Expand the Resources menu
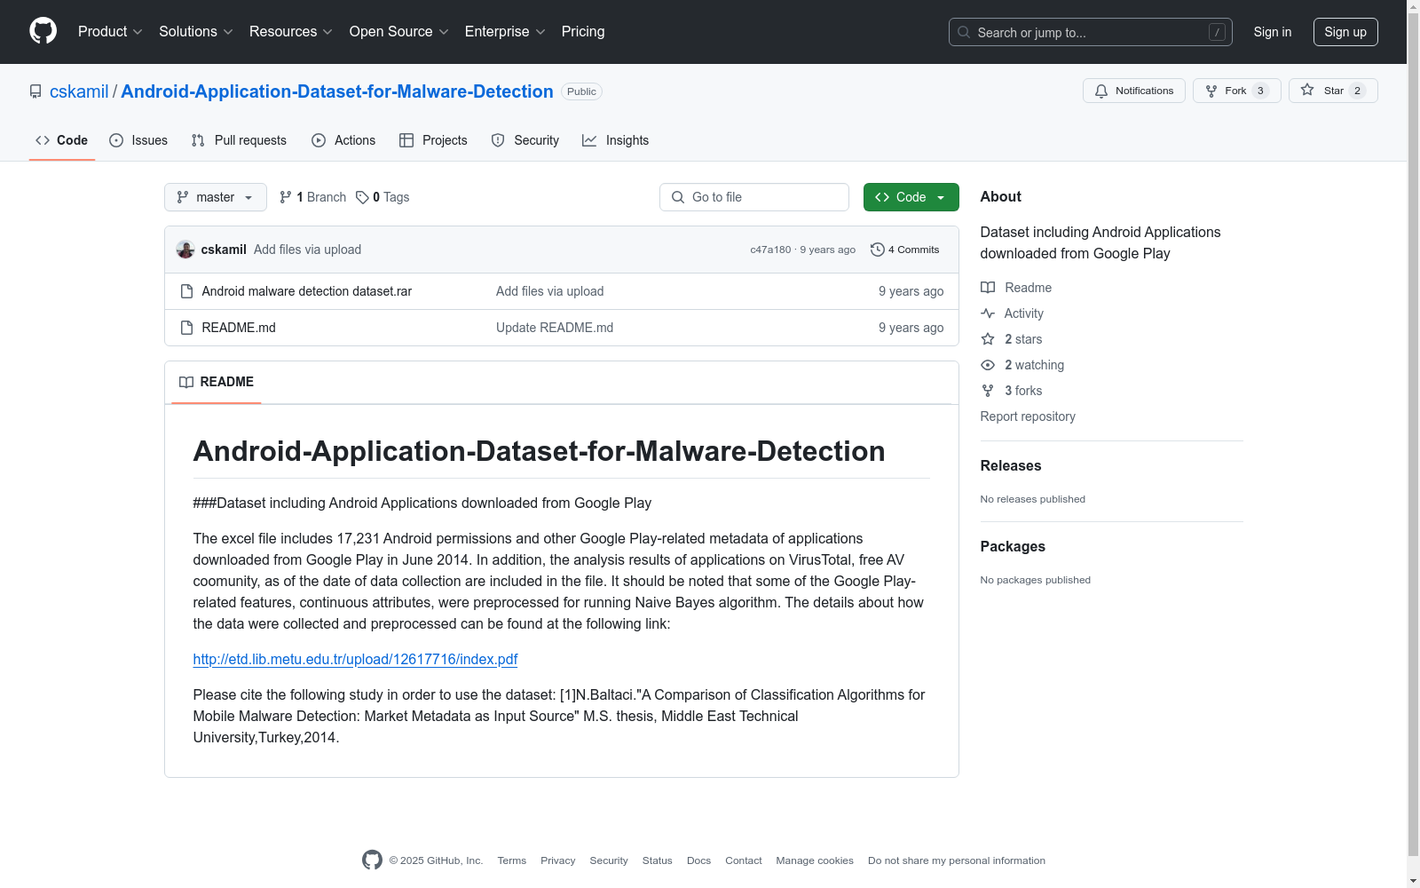 tap(291, 32)
